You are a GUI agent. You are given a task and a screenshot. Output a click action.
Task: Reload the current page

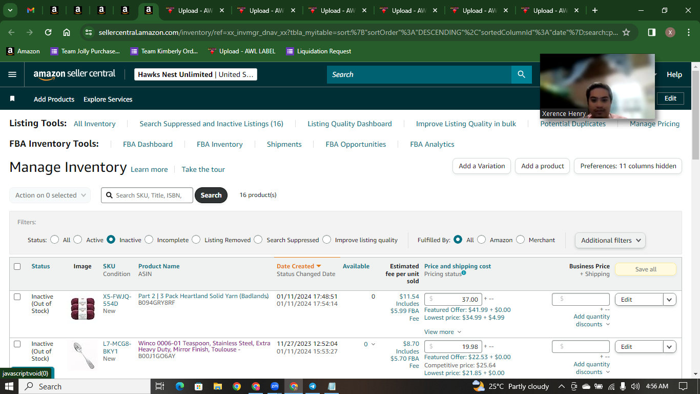[48, 32]
